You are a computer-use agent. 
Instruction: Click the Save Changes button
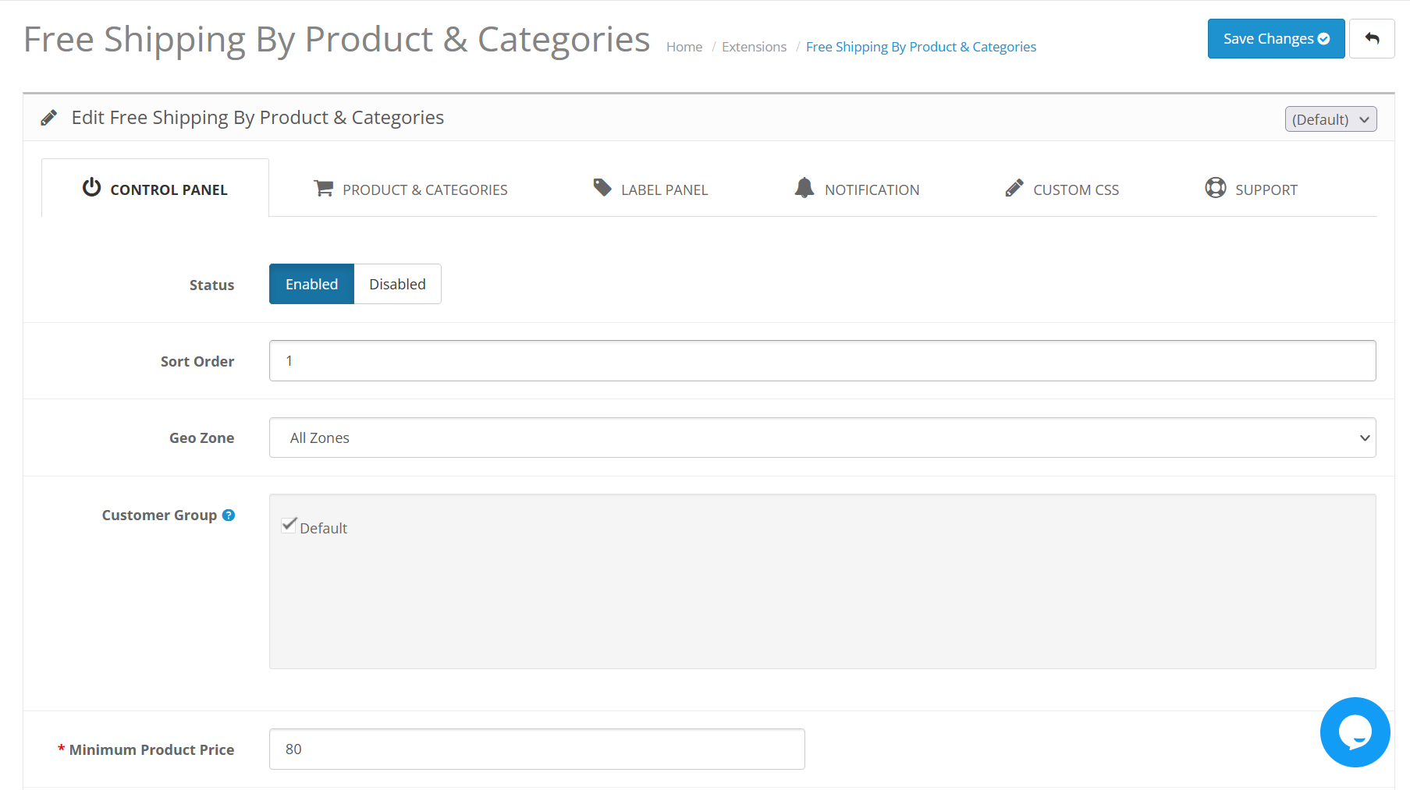click(1276, 39)
